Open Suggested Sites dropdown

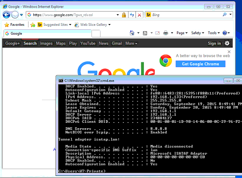(x=54, y=24)
